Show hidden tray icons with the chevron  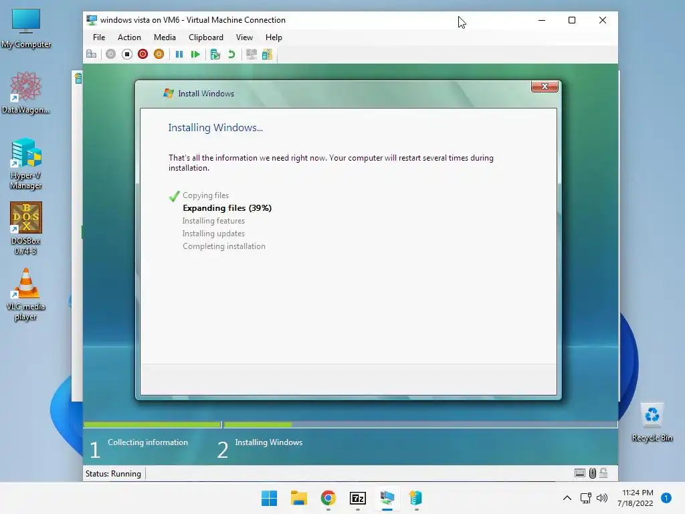pos(567,498)
